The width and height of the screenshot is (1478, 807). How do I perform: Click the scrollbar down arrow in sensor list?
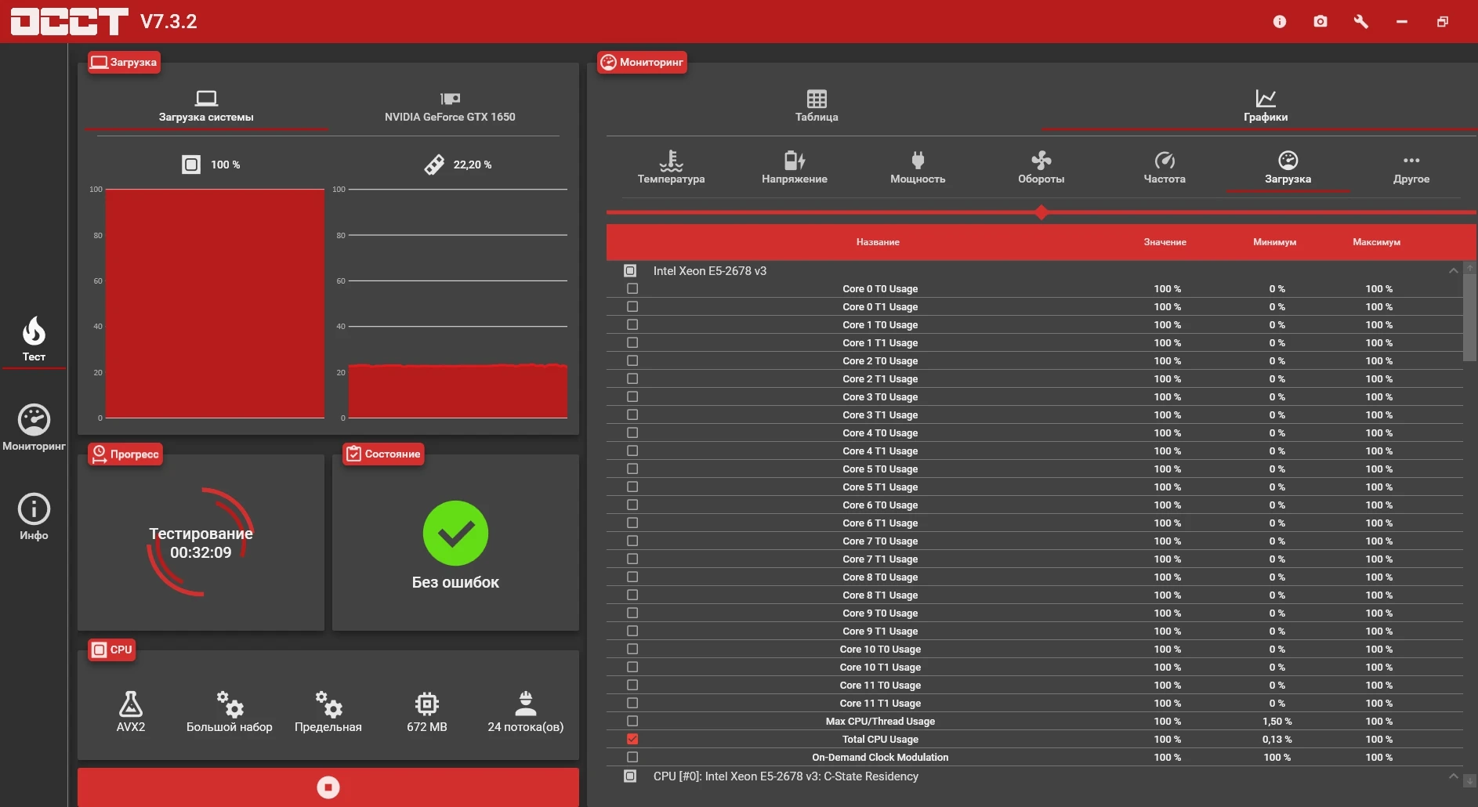click(1470, 781)
